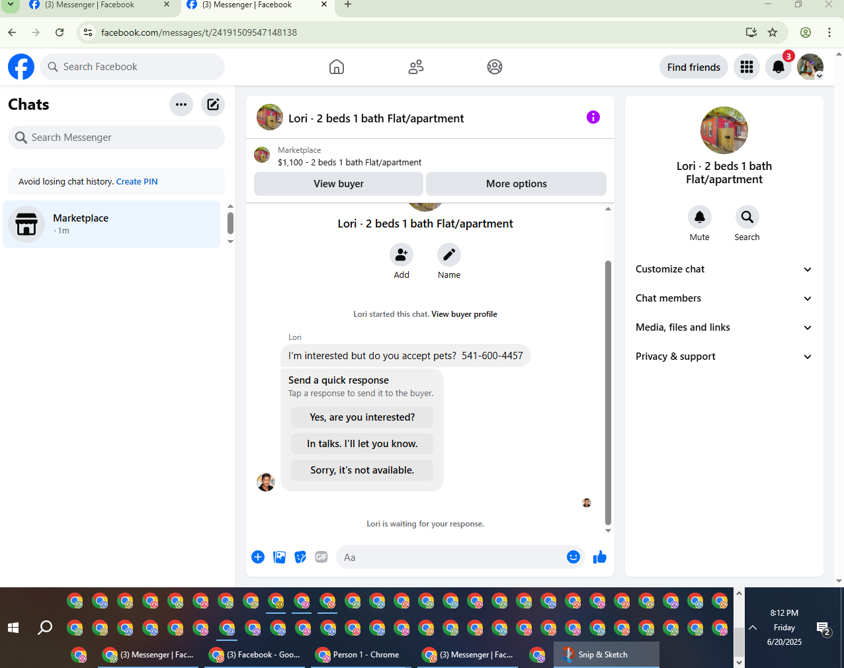Open account profile picture menu
Viewport: 844px width, 668px height.
(810, 67)
